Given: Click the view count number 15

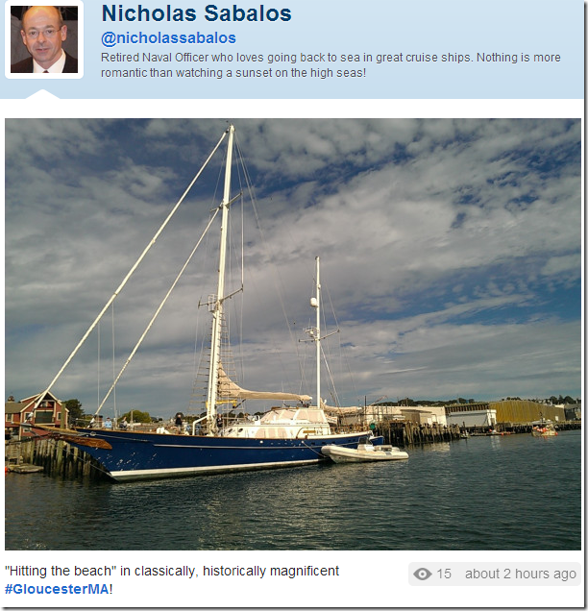Looking at the screenshot, I should point(444,574).
